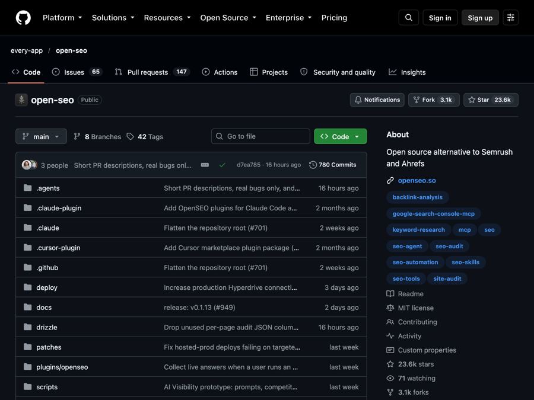Viewport: 534px width, 400px height.
Task: Click contributor avatars next to 3 people
Action: click(29, 165)
